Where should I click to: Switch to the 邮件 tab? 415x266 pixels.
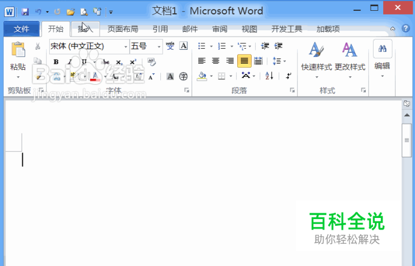click(x=190, y=29)
